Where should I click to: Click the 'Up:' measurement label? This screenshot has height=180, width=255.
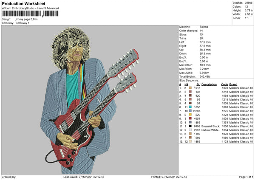click(x=181, y=50)
